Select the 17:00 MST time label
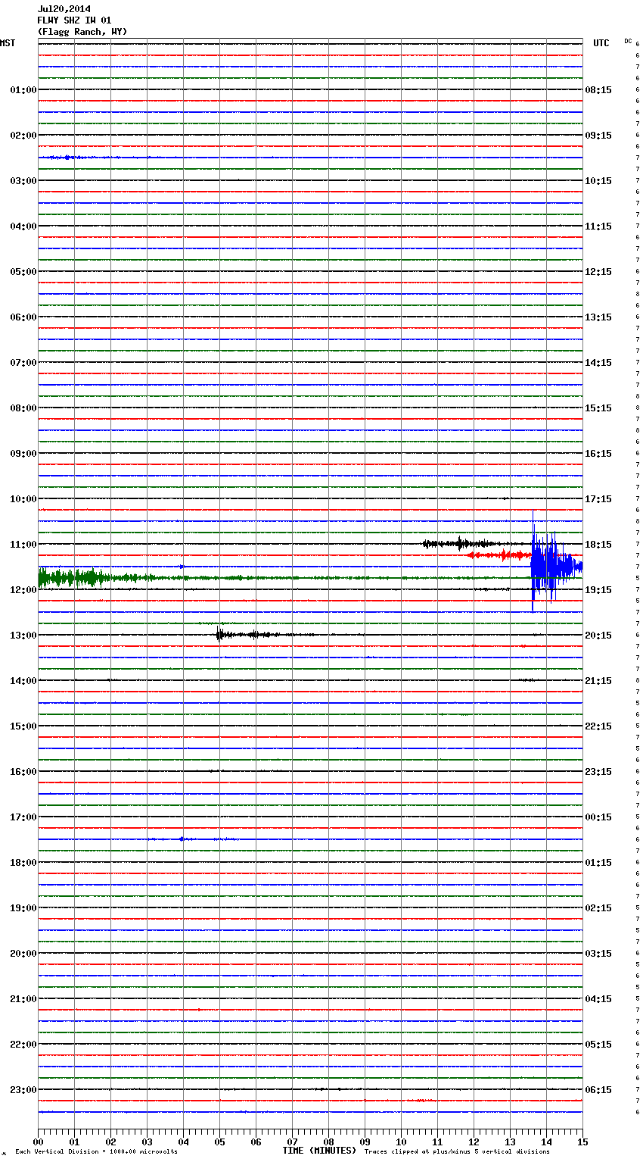643x1162 pixels. tap(23, 817)
